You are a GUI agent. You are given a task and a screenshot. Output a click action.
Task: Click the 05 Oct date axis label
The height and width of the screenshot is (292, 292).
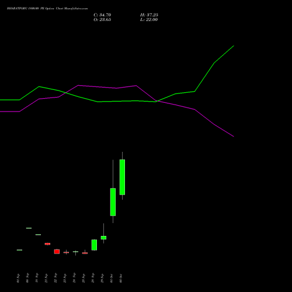121,278
